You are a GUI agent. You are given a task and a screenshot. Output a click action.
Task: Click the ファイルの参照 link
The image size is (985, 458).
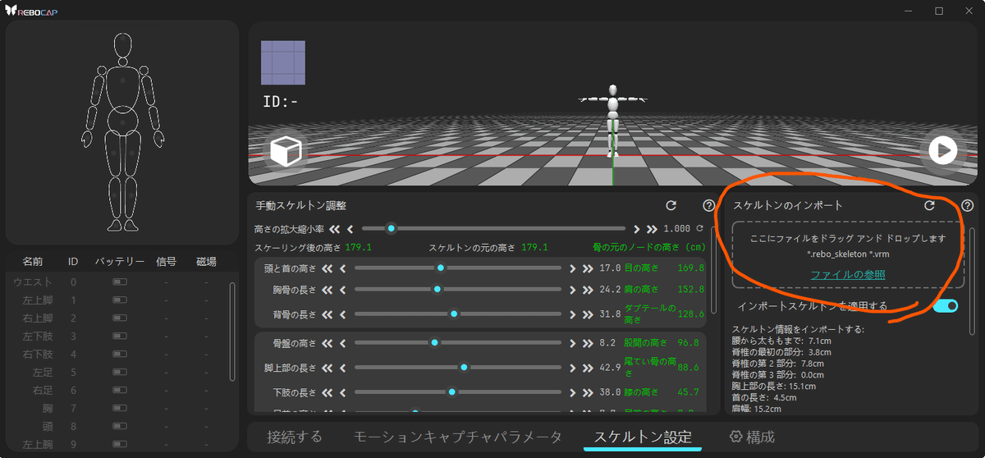(848, 275)
